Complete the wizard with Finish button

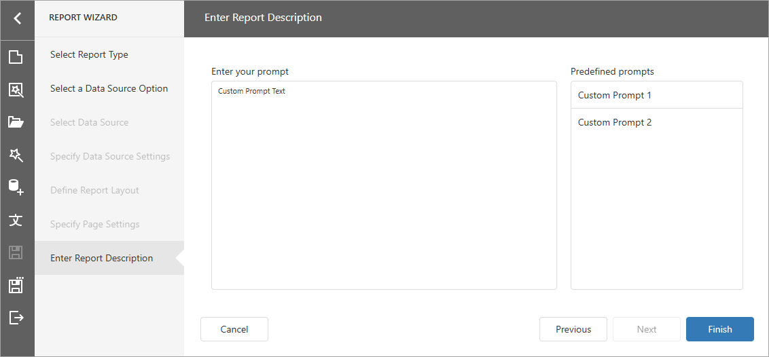720,329
